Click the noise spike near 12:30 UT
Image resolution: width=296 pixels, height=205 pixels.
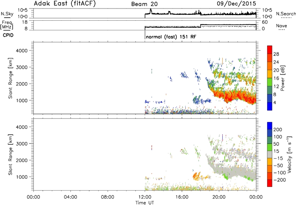tap(151, 11)
